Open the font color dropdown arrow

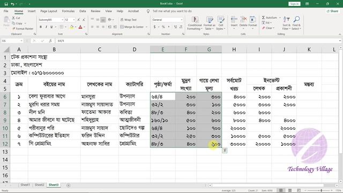pos(85,27)
